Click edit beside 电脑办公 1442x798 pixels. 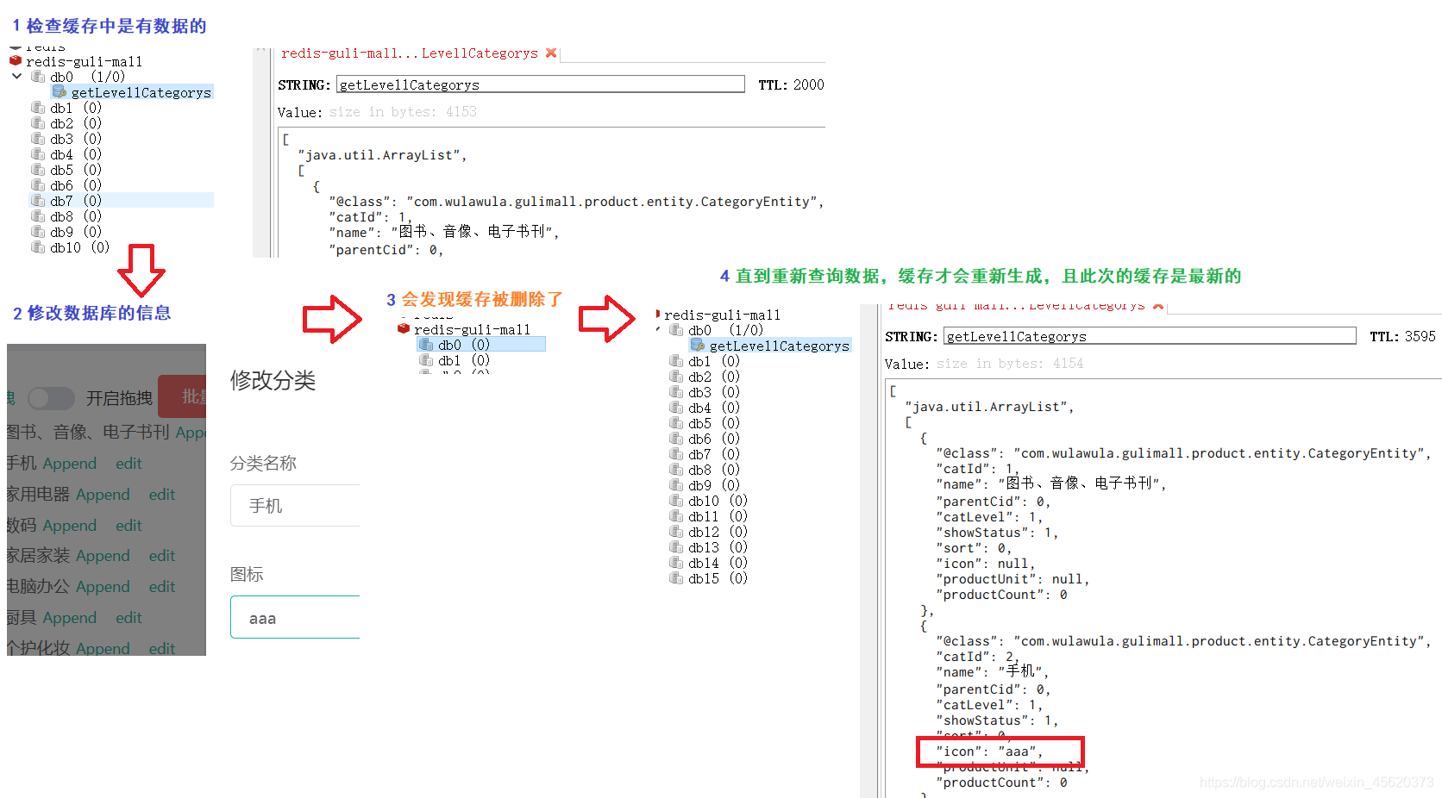[x=161, y=587]
